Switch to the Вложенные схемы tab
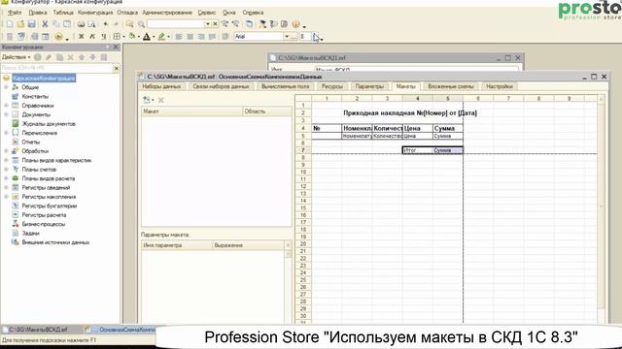Image resolution: width=622 pixels, height=349 pixels. coord(451,86)
